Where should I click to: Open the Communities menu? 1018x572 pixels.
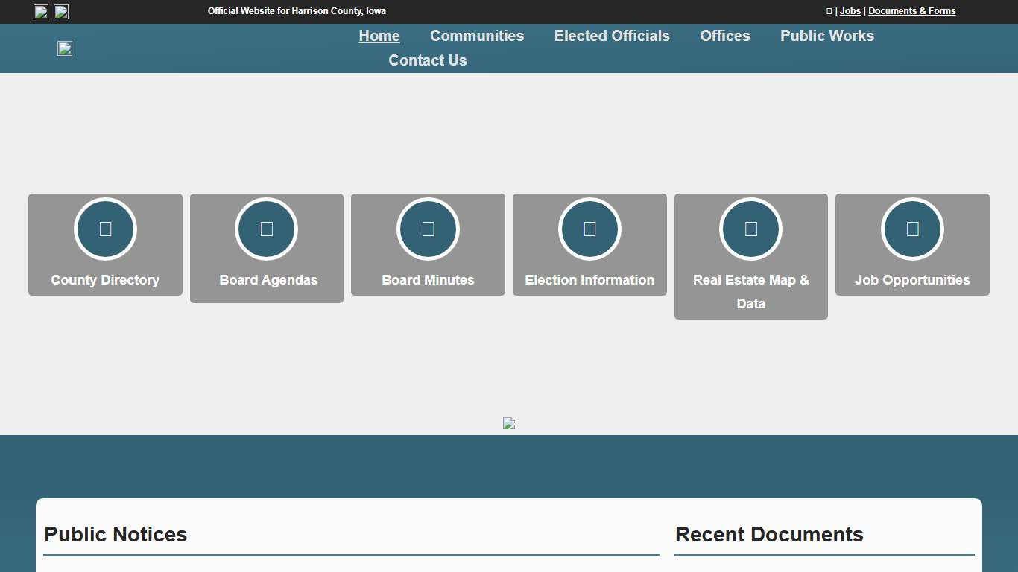click(x=477, y=36)
